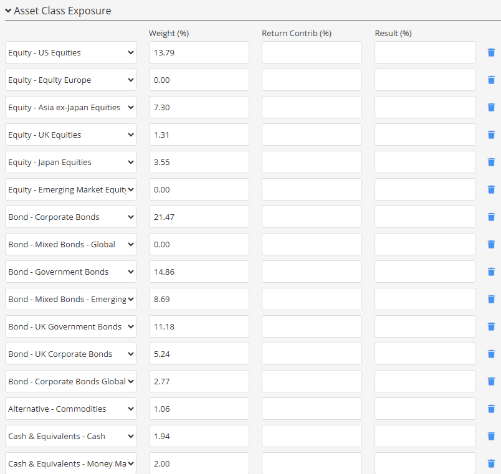This screenshot has width=501, height=474.
Task: Open the Equity - Japan Equities dropdown
Action: click(70, 163)
